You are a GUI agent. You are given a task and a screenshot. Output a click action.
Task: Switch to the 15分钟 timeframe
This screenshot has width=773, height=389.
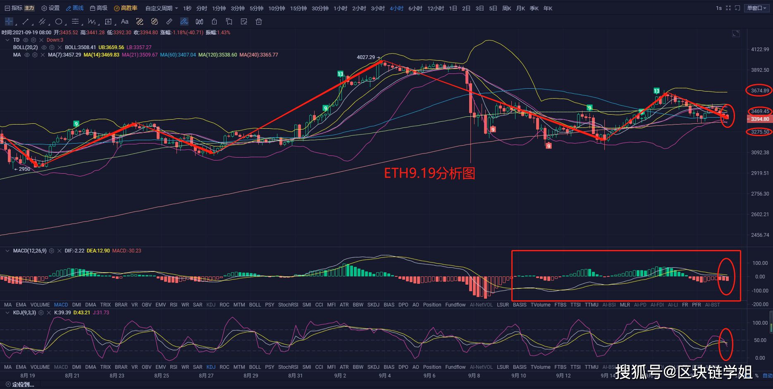(298, 8)
